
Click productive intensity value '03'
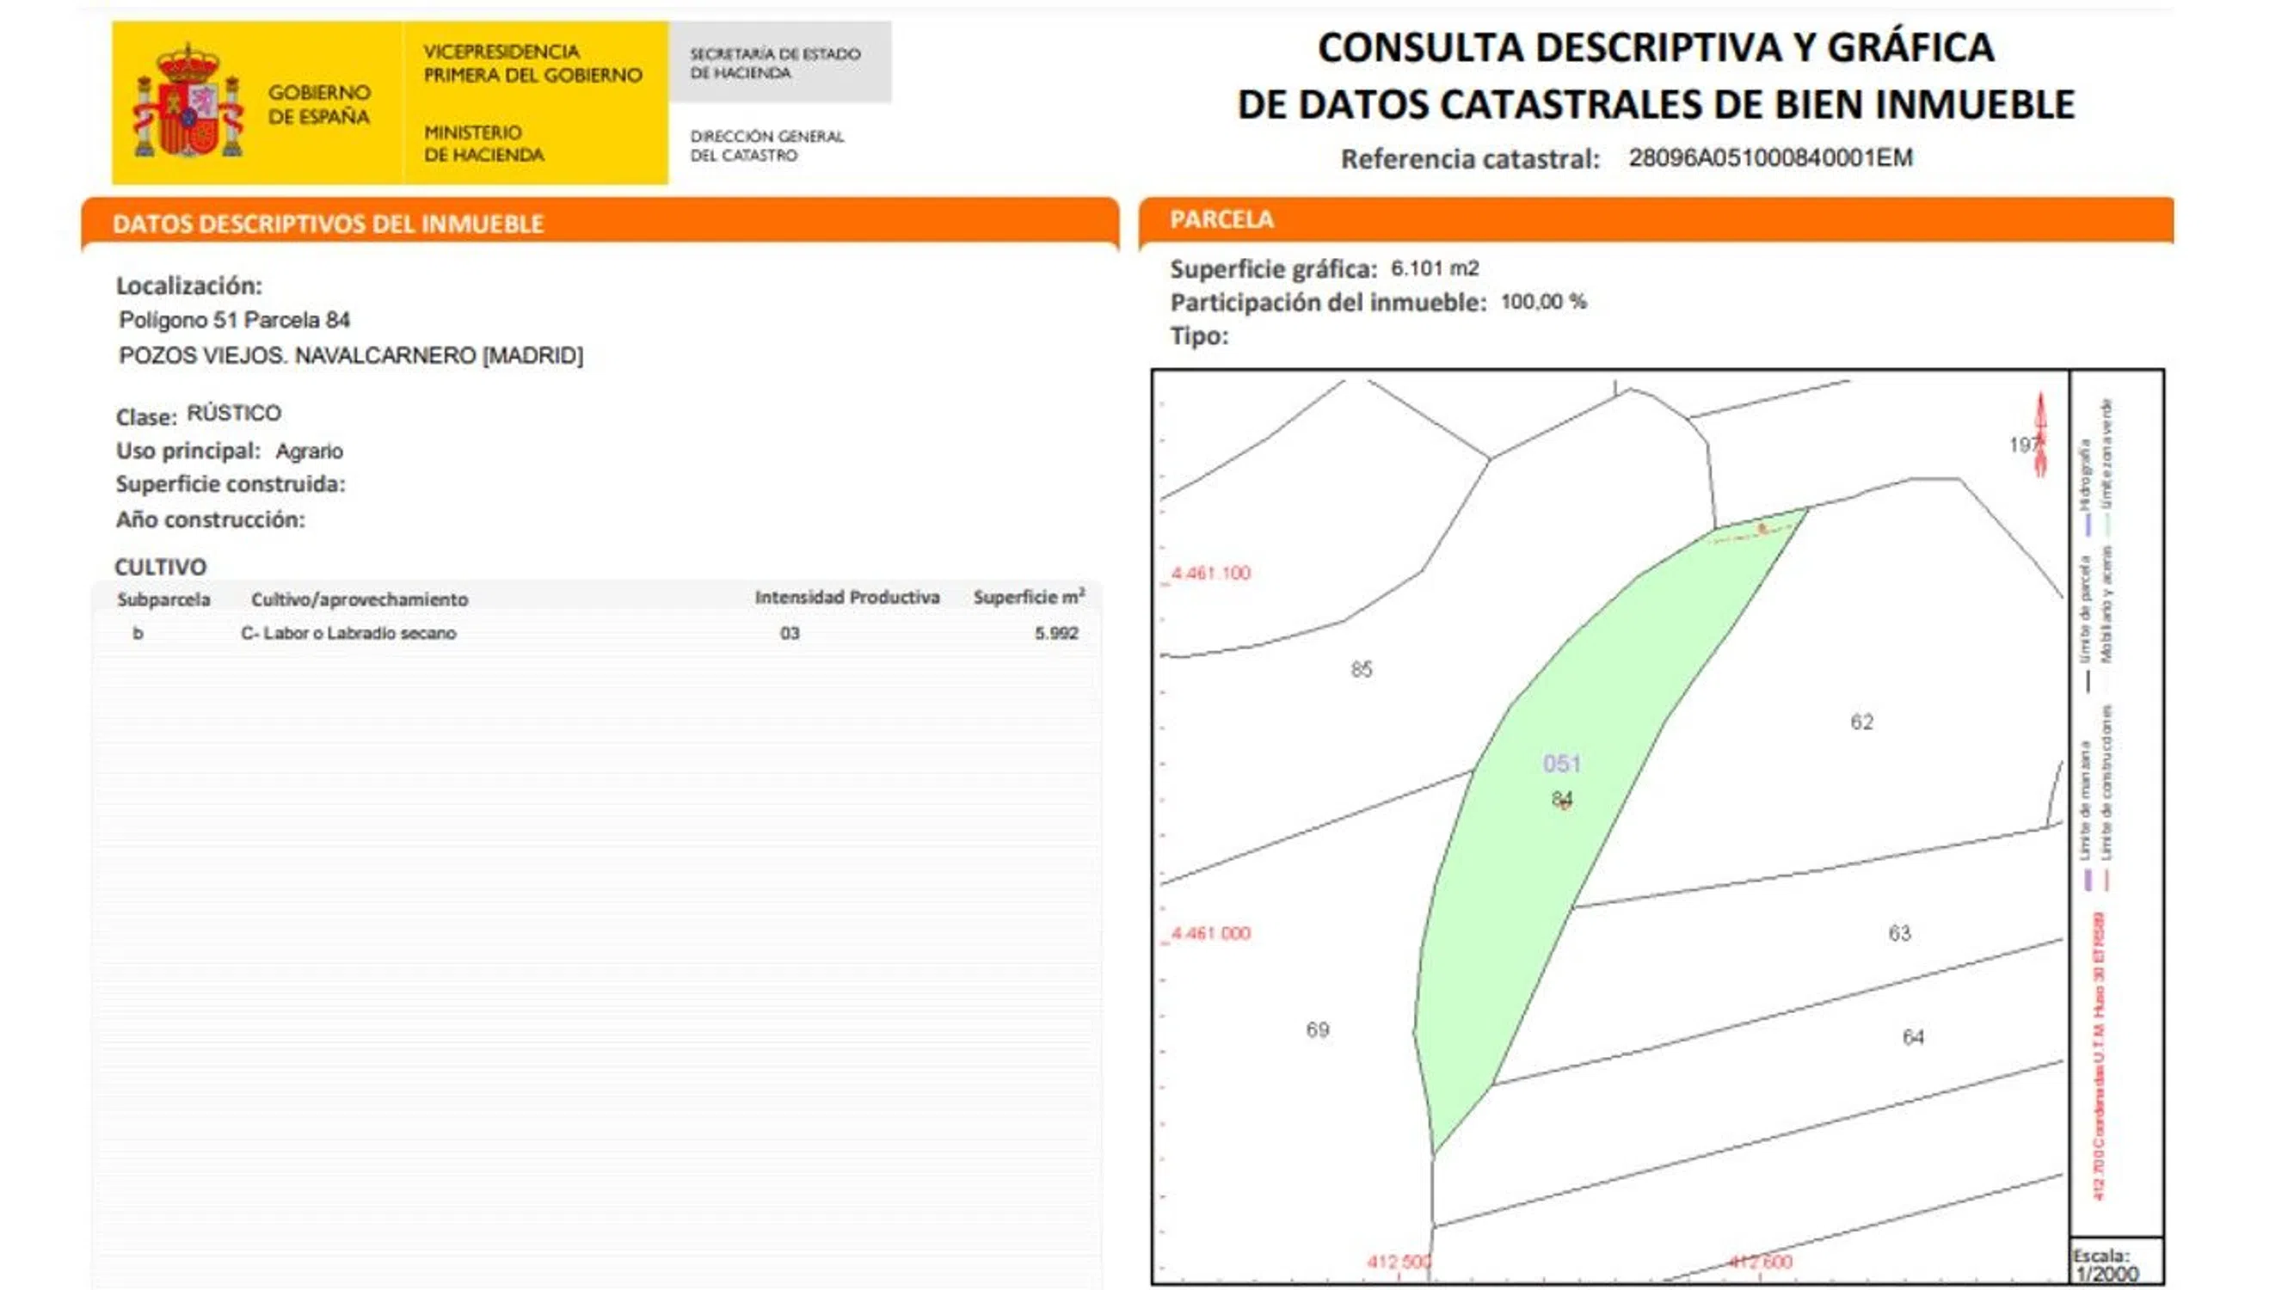pos(790,633)
